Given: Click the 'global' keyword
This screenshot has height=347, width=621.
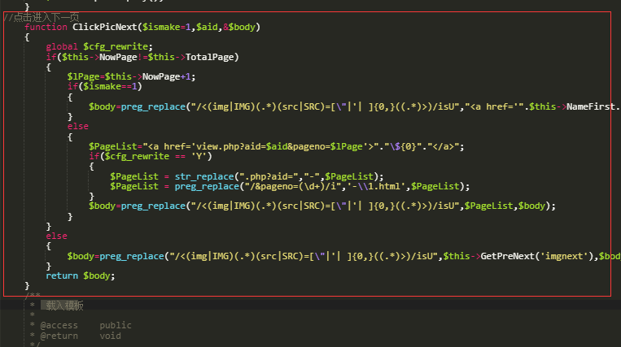Looking at the screenshot, I should [x=62, y=47].
